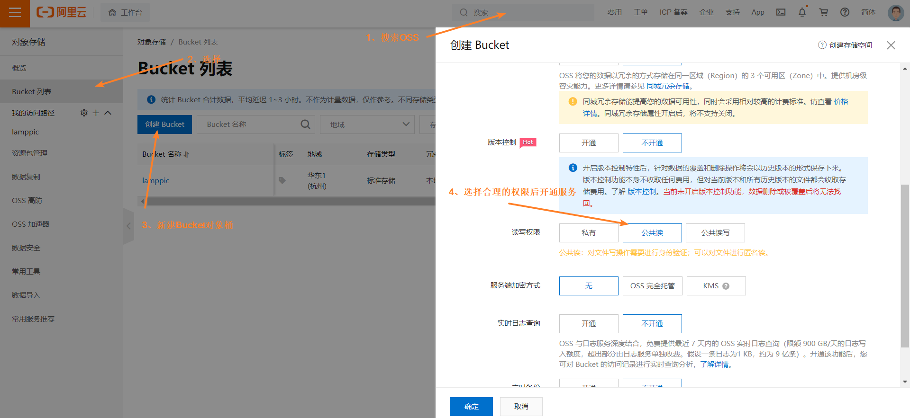
Task: Open the help question mark icon
Action: point(845,12)
